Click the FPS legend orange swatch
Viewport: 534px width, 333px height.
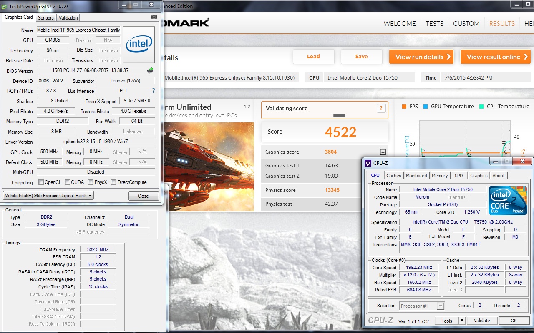(404, 107)
